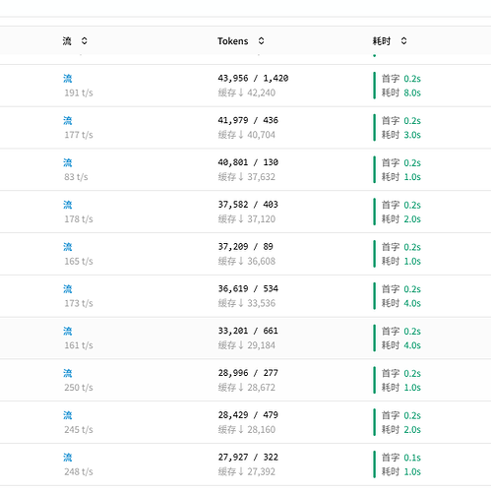Click the 245 t/s speed text

pos(79,429)
